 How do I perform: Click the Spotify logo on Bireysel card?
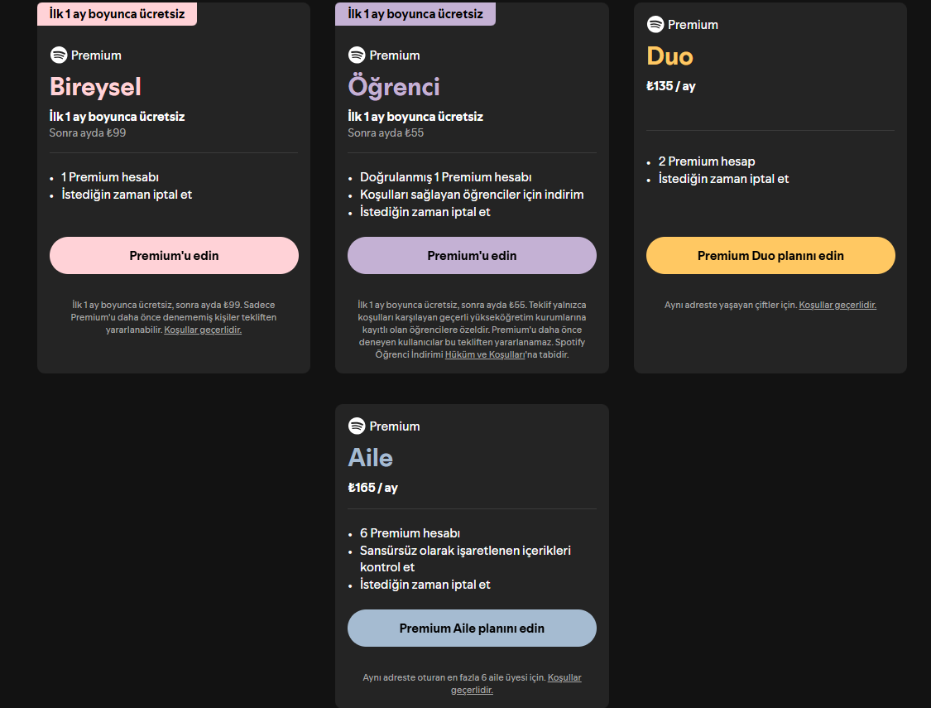tap(59, 55)
